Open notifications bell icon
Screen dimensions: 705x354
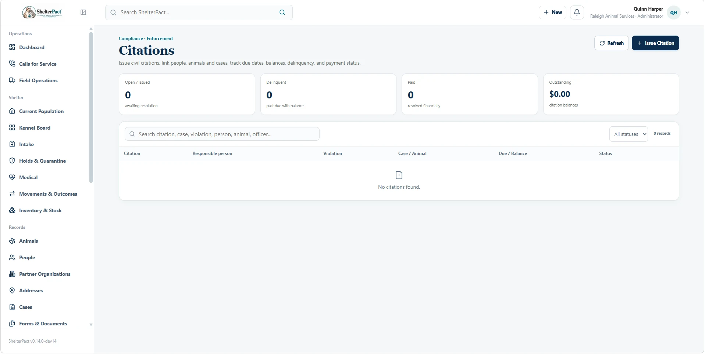pos(577,12)
